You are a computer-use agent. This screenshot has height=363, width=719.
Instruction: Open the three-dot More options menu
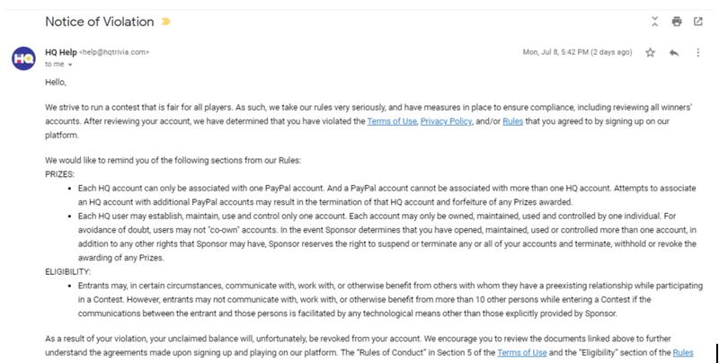(697, 52)
